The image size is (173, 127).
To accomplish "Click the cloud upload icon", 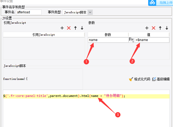I will (152, 2).
